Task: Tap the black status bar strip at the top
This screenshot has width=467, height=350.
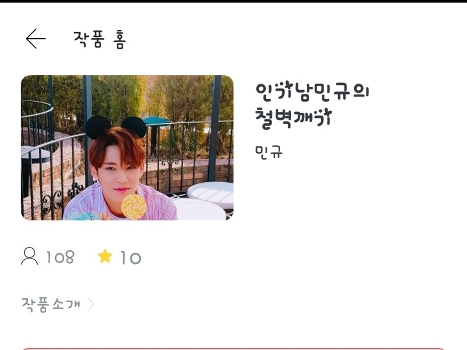Action: pos(233,1)
